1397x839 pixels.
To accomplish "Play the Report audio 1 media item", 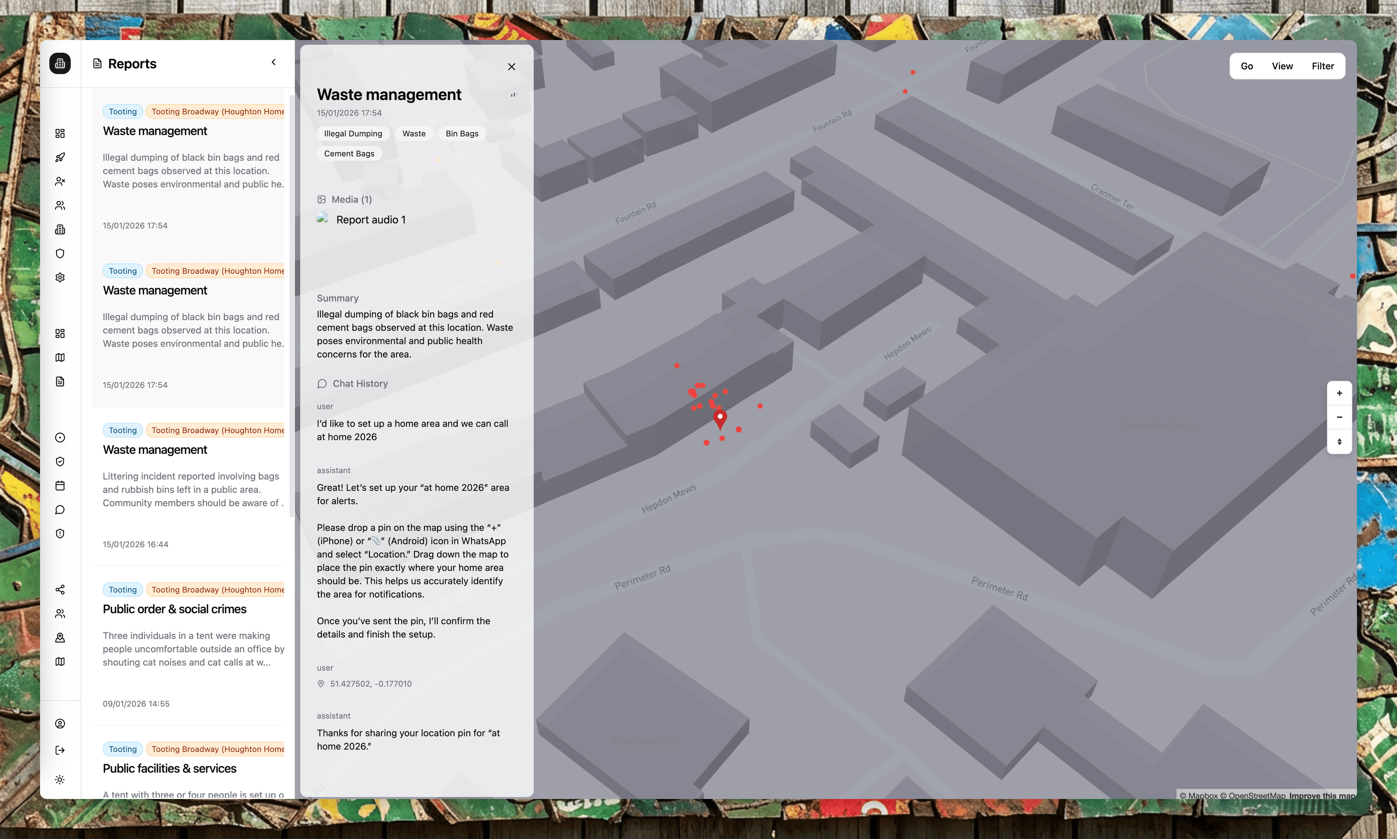I will [x=371, y=219].
